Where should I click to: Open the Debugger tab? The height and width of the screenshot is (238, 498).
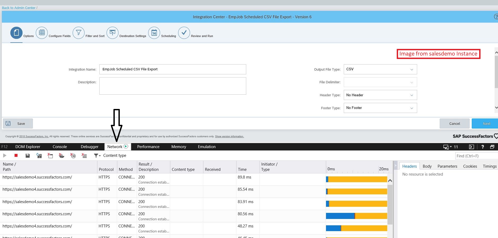click(90, 147)
